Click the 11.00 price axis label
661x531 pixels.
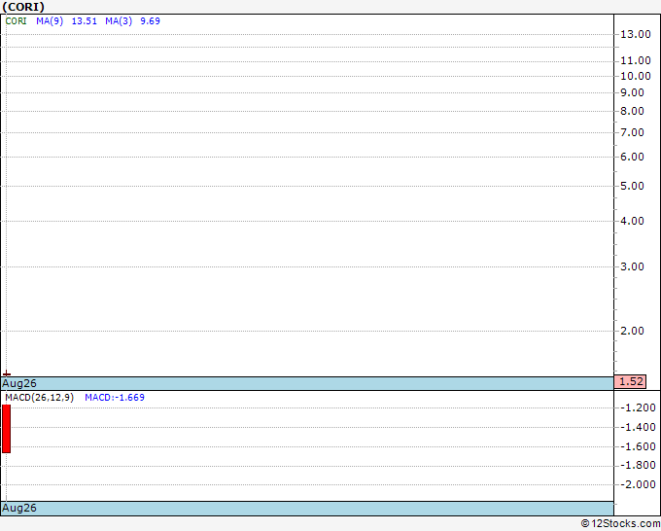pyautogui.click(x=636, y=61)
